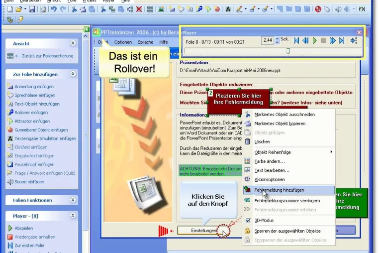Increase seconds value with stepper up arrow
Image resolution: width=379 pixels, height=253 pixels.
click(x=277, y=38)
